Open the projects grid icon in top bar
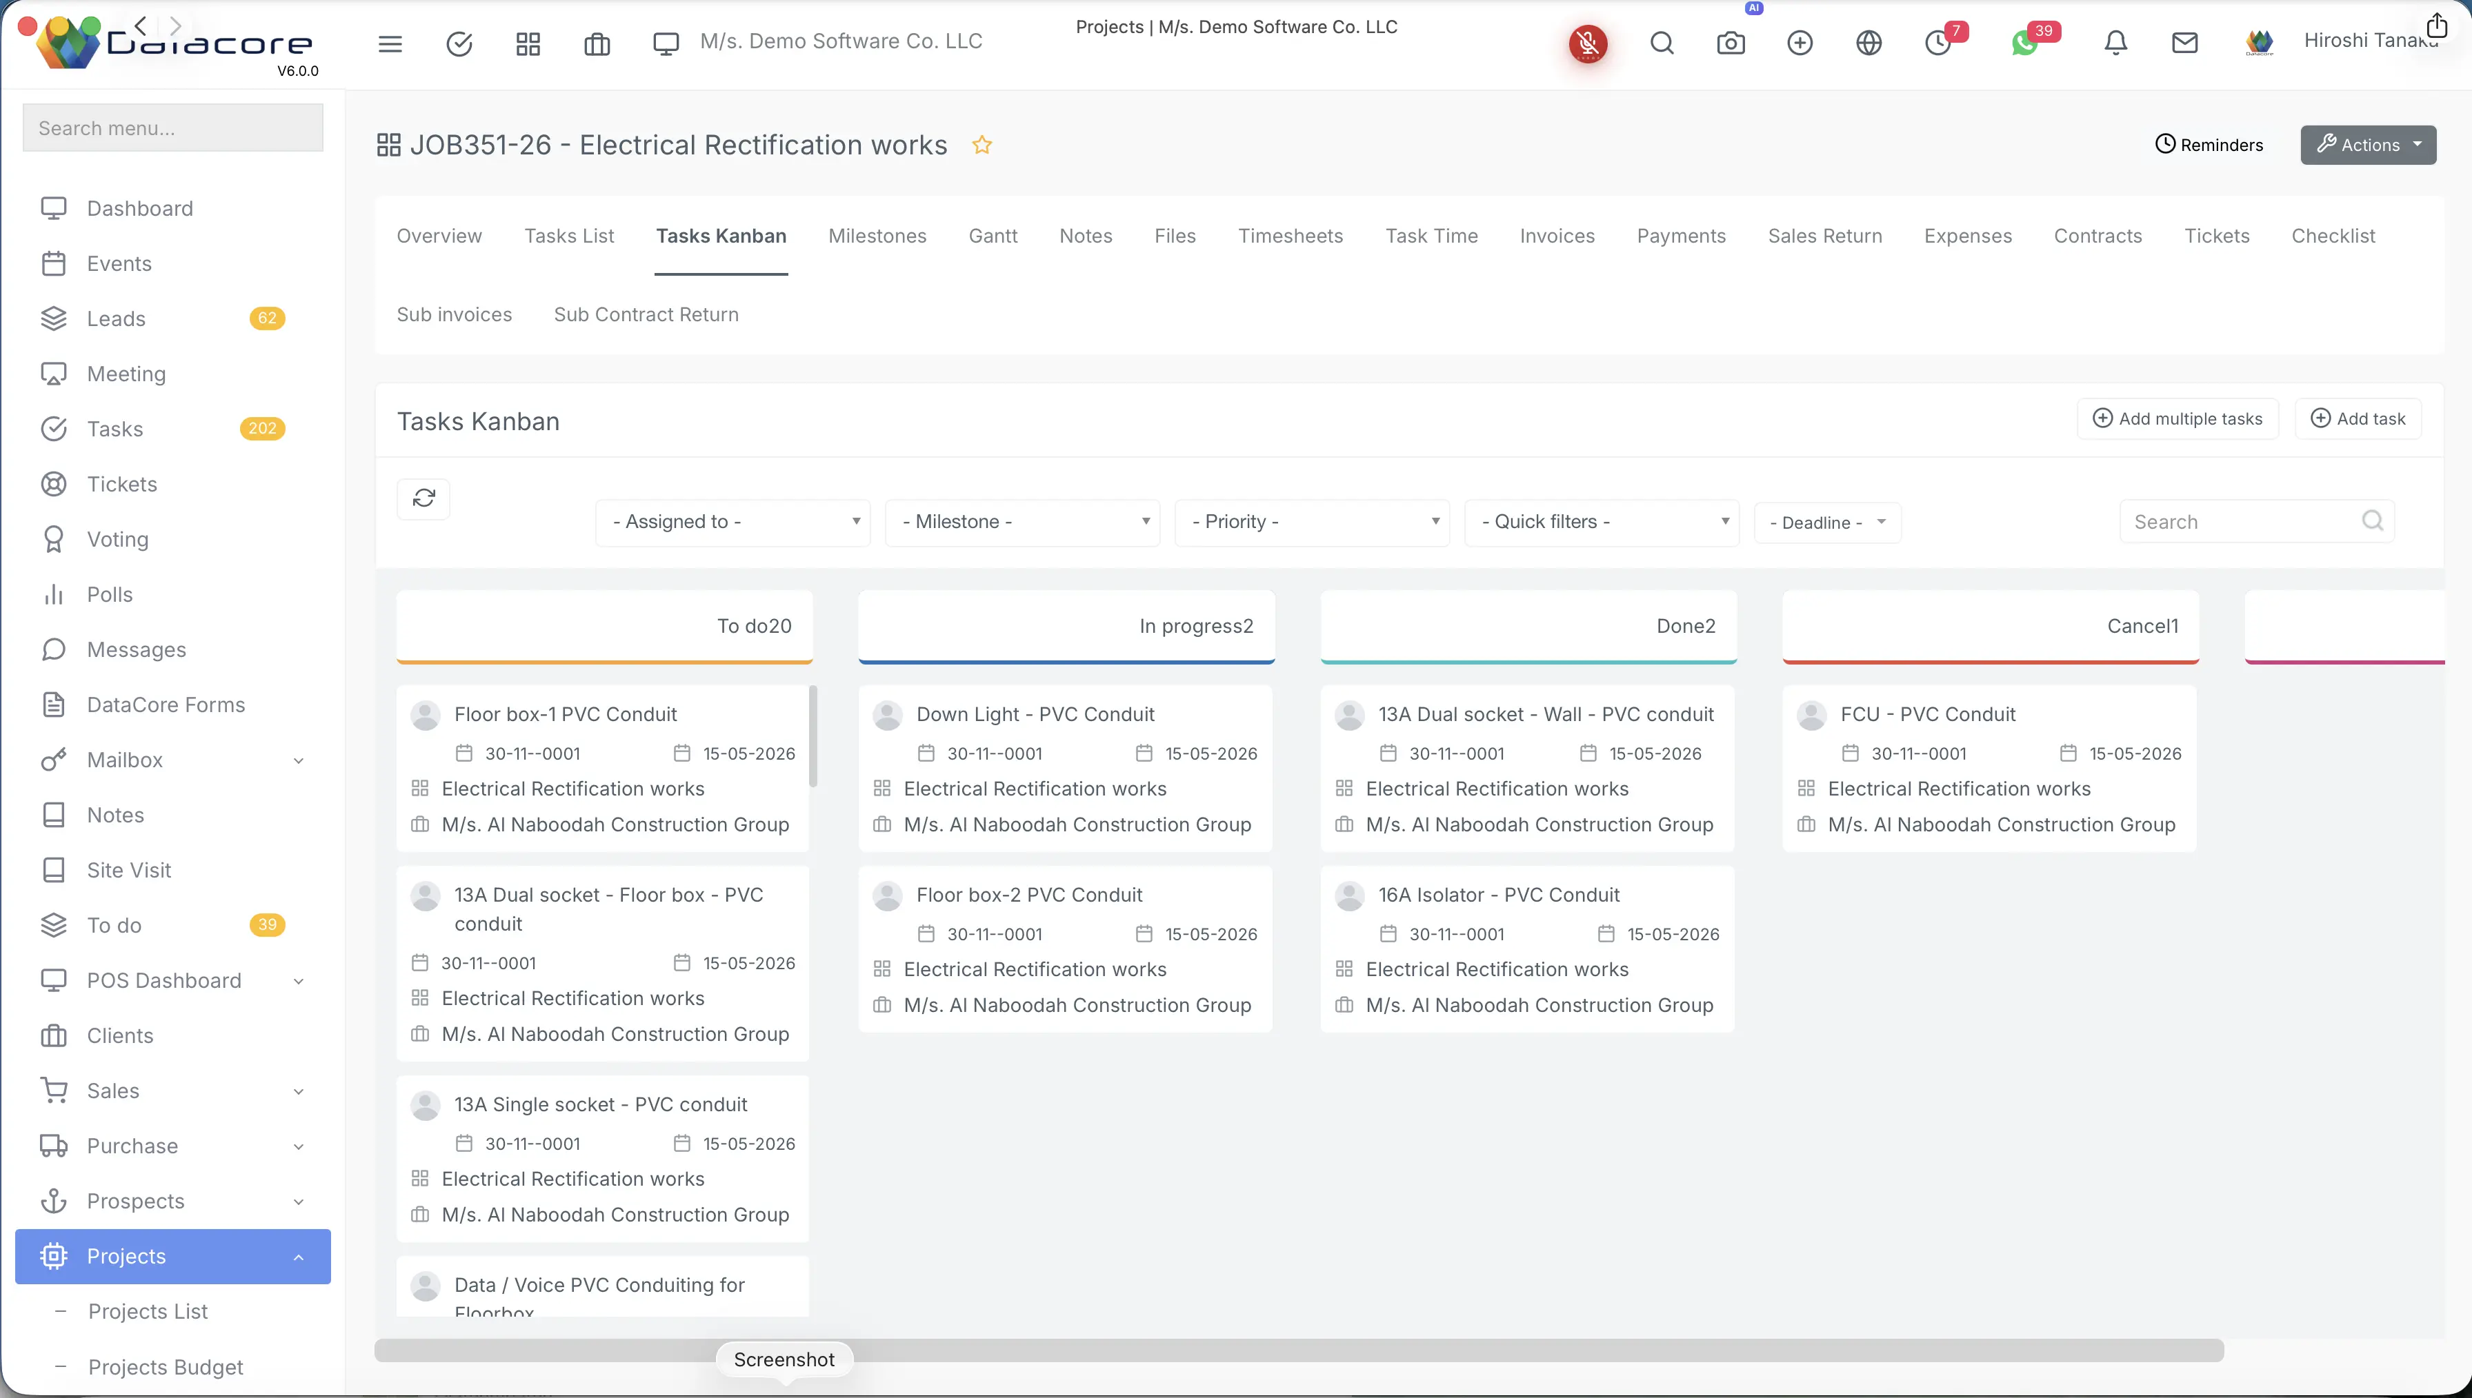Screen dimensions: 2472x1398 tap(528, 43)
